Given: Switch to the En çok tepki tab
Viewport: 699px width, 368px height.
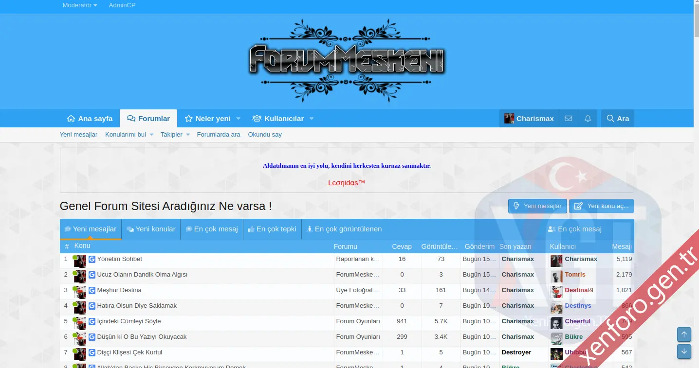Looking at the screenshot, I should [x=272, y=229].
